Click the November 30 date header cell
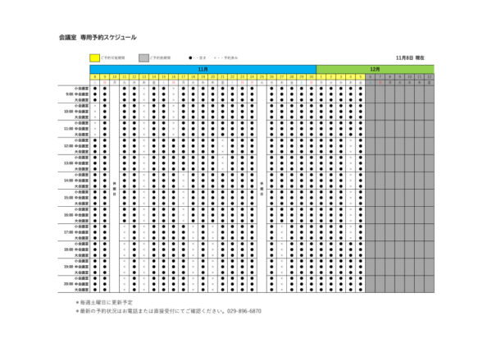 [x=312, y=76]
